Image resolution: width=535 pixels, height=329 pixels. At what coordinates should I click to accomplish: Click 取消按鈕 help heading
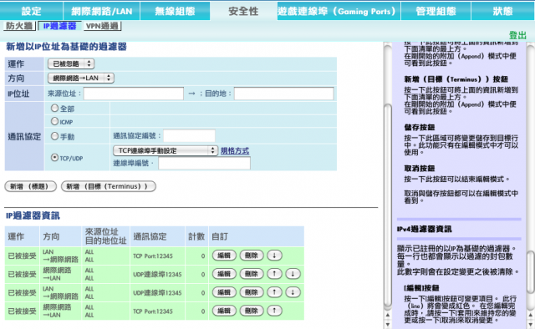(420, 168)
